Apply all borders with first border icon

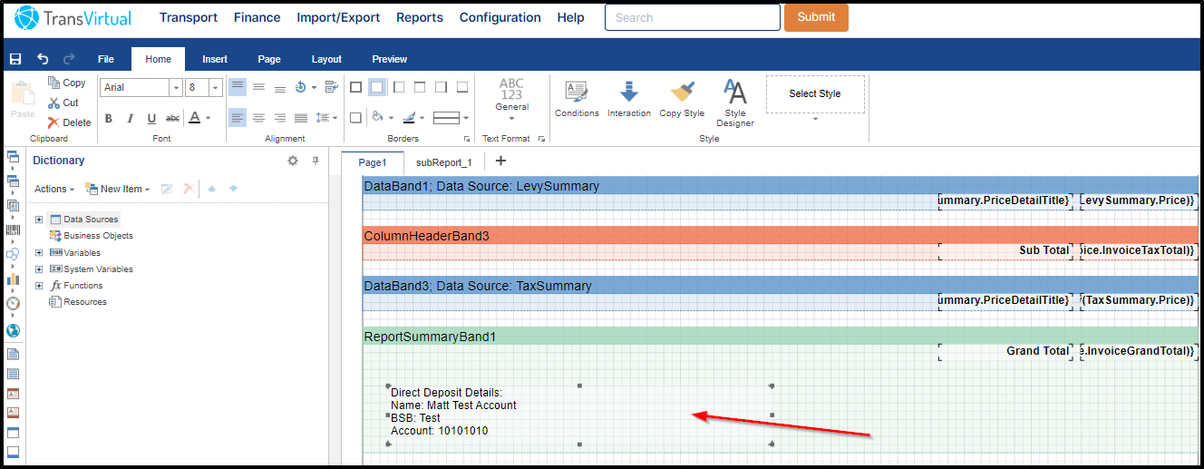(355, 87)
